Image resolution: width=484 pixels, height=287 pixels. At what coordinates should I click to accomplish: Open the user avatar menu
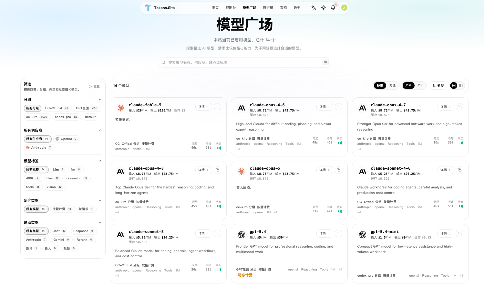coord(344,8)
